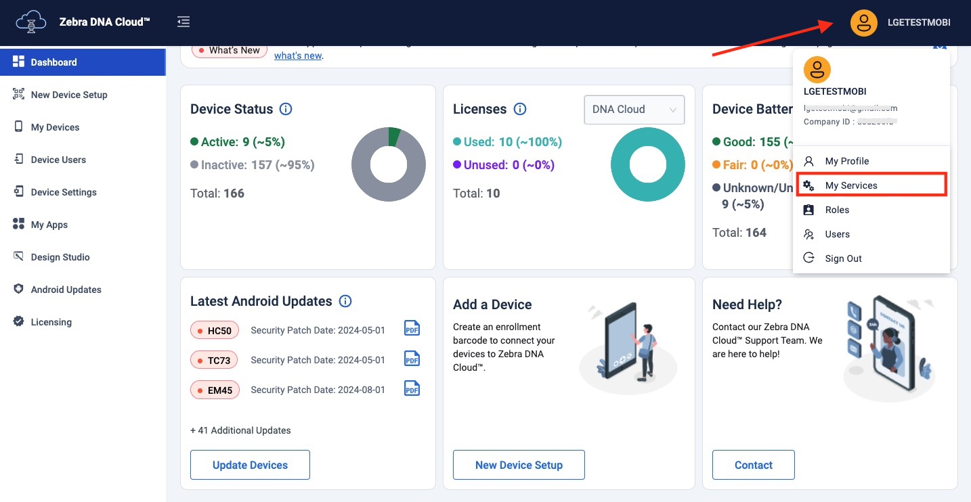Image resolution: width=971 pixels, height=502 pixels.
Task: Open the info icon beside Device Status
Action: click(x=286, y=109)
